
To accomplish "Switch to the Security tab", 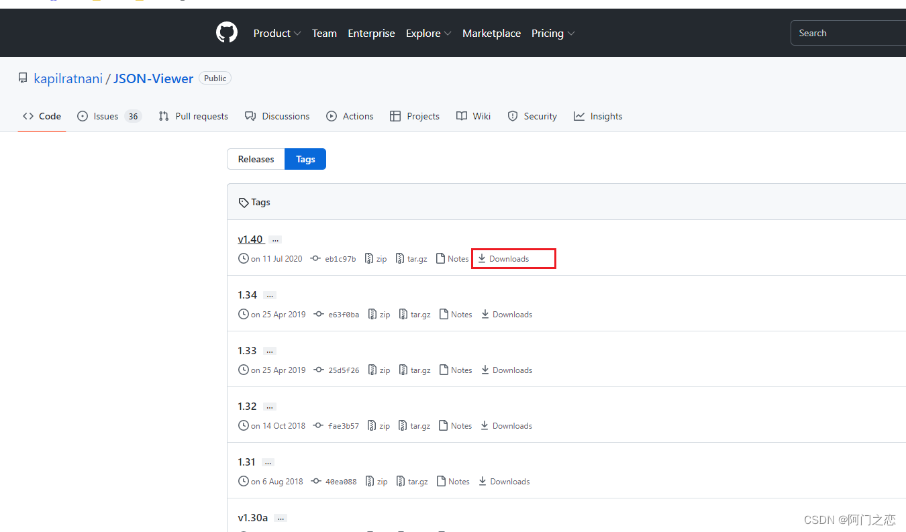I will pos(532,116).
